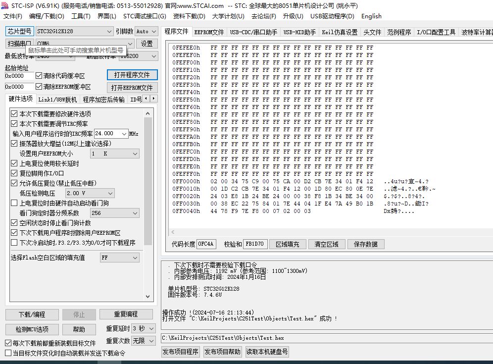Click left arrow of options tab scroller
Image resolution: width=493 pixels, height=364 pixels.
(x=146, y=99)
